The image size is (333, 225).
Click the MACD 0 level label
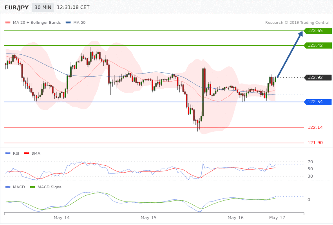pyautogui.click(x=309, y=200)
